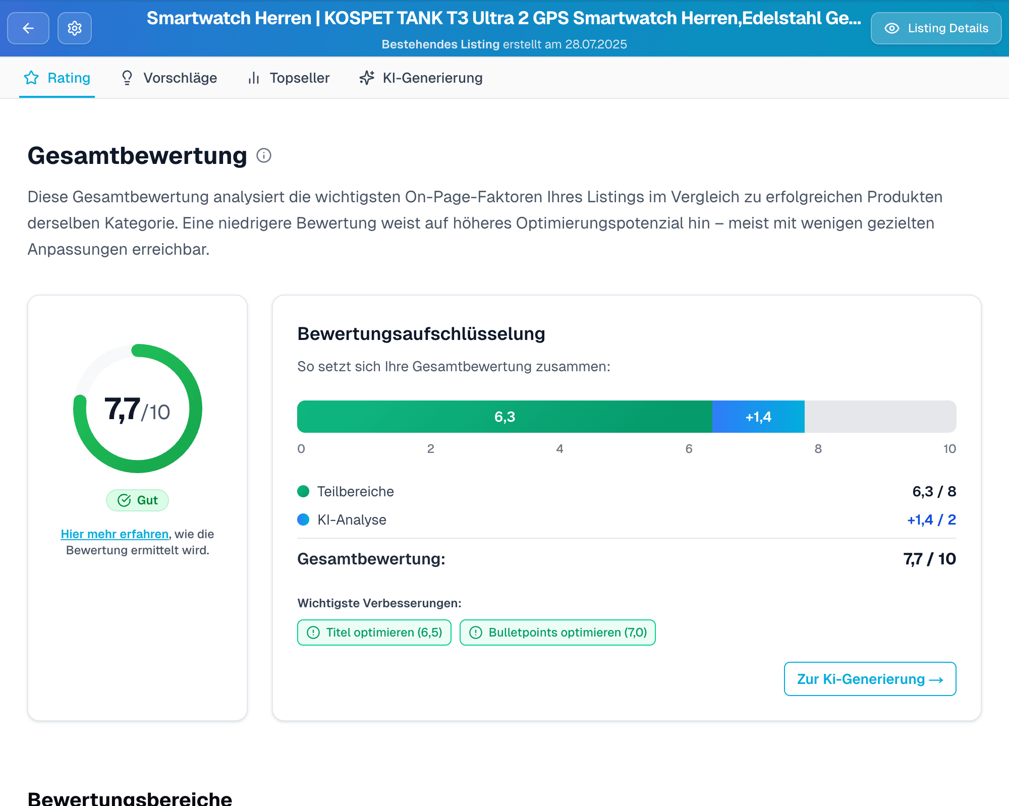The height and width of the screenshot is (806, 1009).
Task: Open Listing Details
Action: tap(936, 28)
